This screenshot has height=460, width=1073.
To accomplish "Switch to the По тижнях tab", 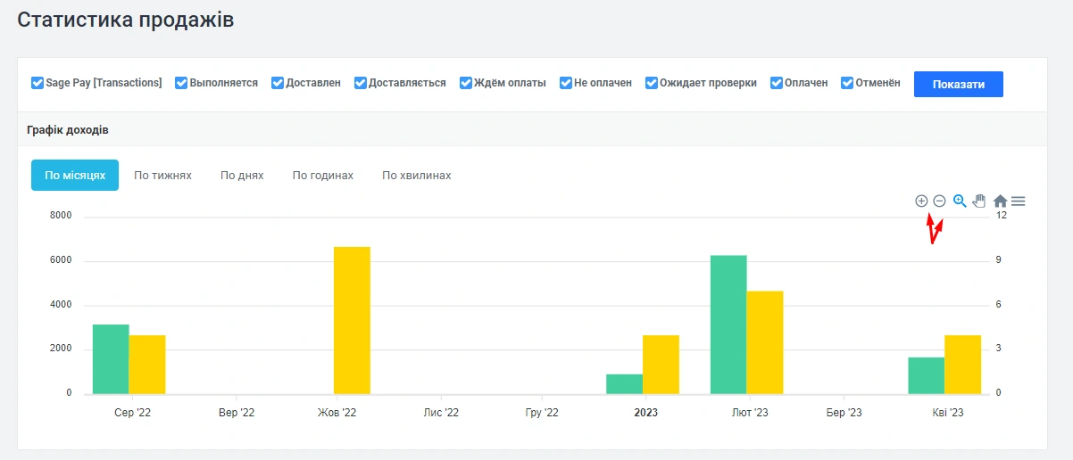I will 162,176.
